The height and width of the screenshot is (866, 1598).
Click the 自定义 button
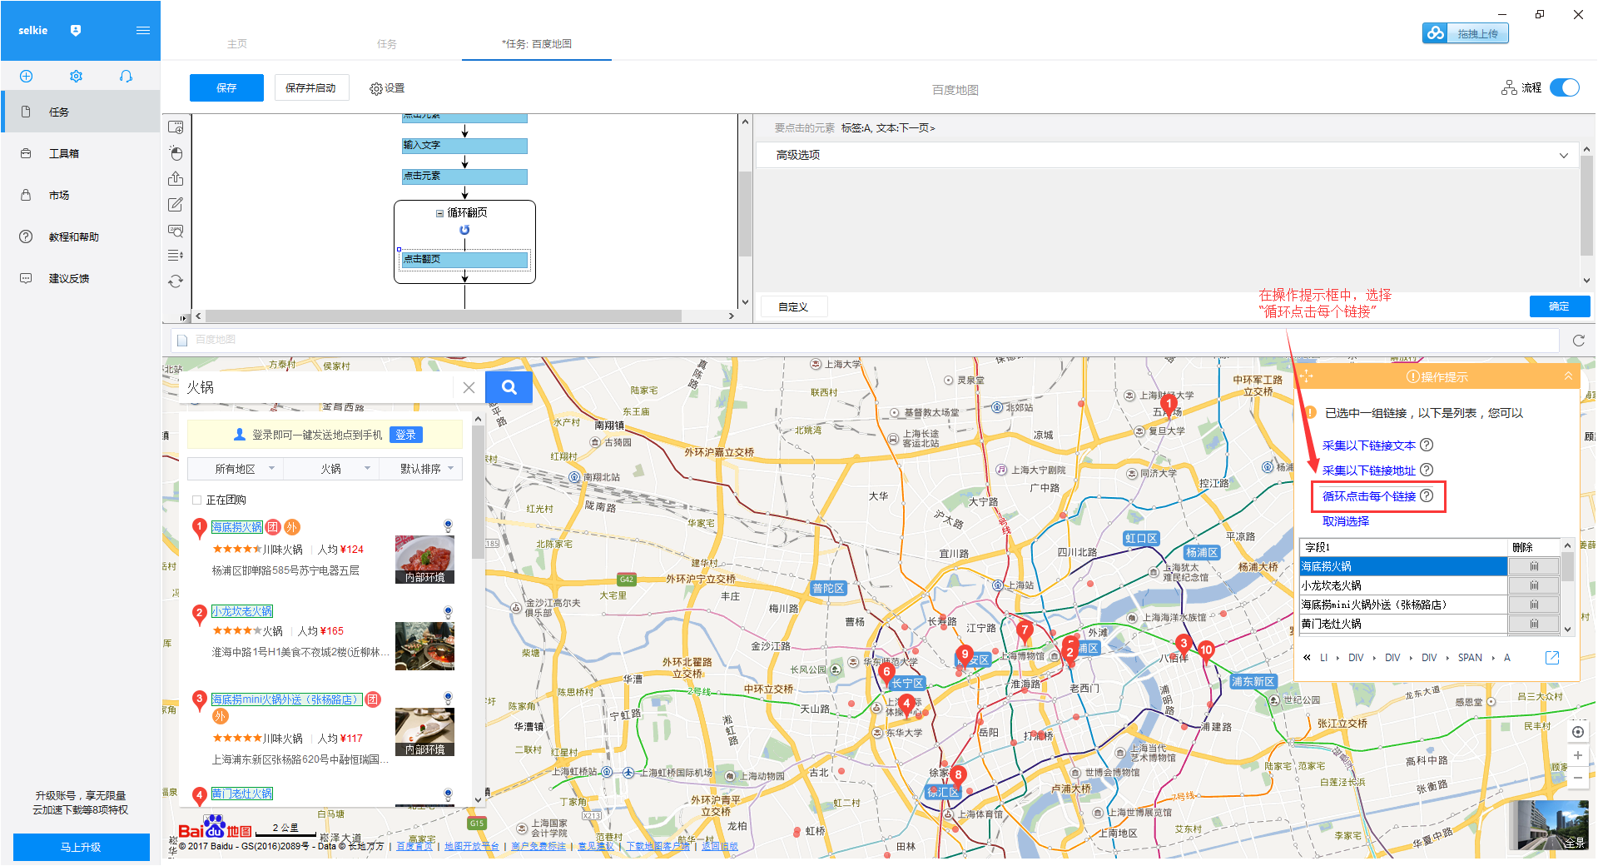click(793, 306)
